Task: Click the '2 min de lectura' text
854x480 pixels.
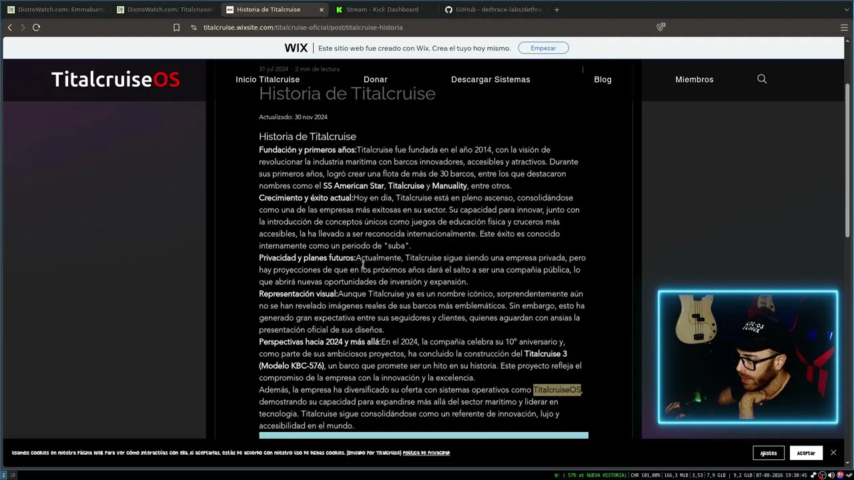Action: (317, 69)
